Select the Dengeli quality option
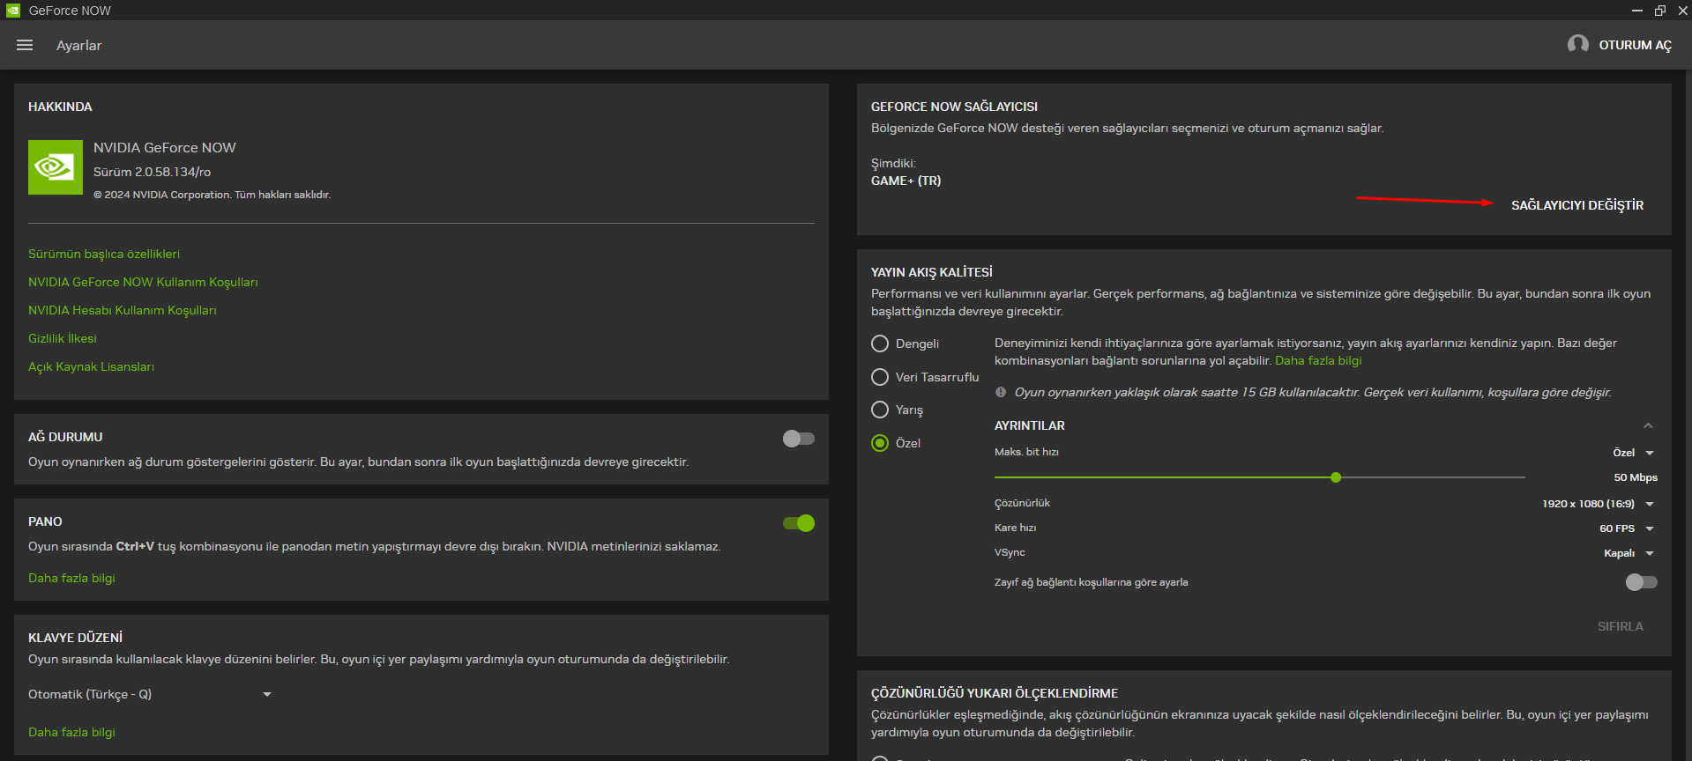 point(880,344)
